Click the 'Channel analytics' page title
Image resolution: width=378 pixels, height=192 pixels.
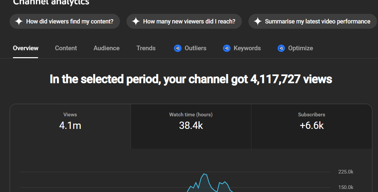point(51,2)
